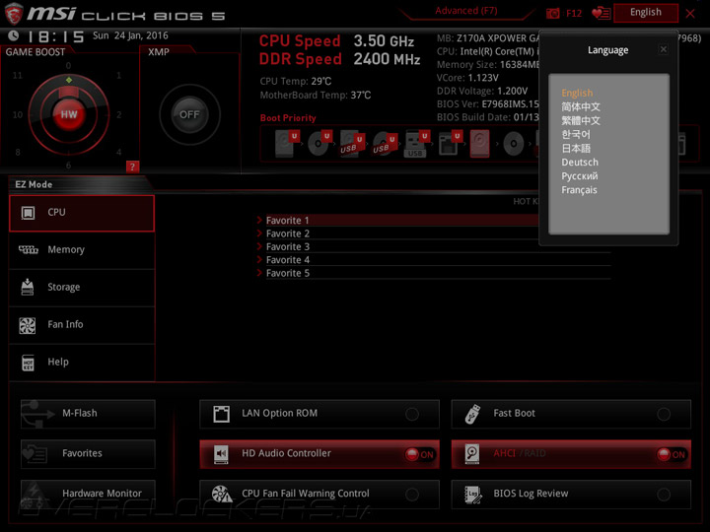Open the favorites heart icon in top bar

[602, 13]
